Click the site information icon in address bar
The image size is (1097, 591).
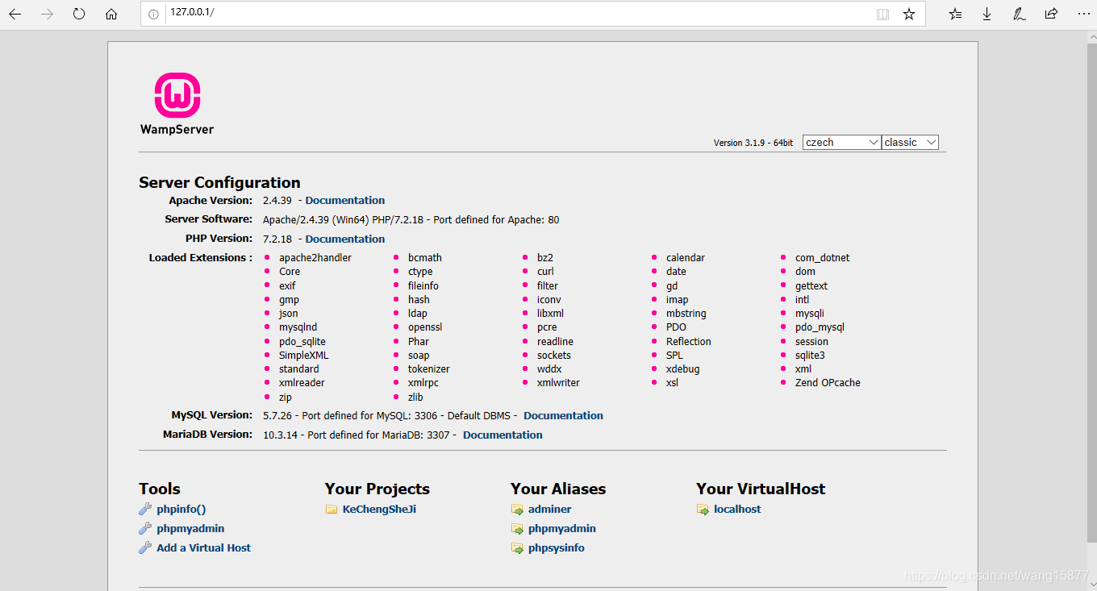pyautogui.click(x=153, y=14)
